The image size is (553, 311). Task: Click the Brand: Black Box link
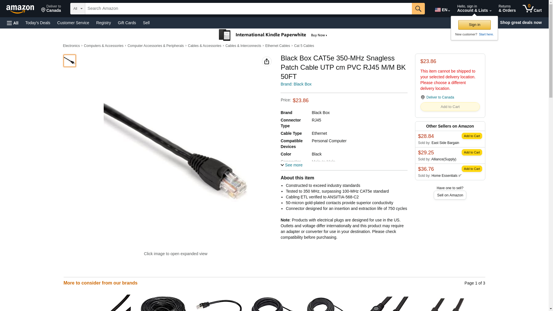296,84
